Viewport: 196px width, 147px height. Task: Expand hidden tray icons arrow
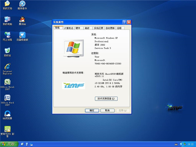point(181,144)
